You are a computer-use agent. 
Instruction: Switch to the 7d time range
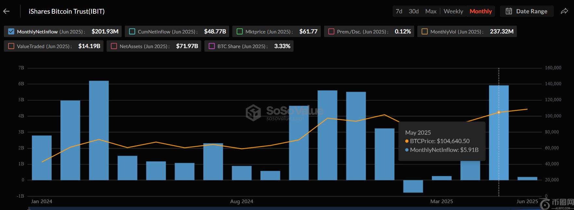[x=399, y=11]
